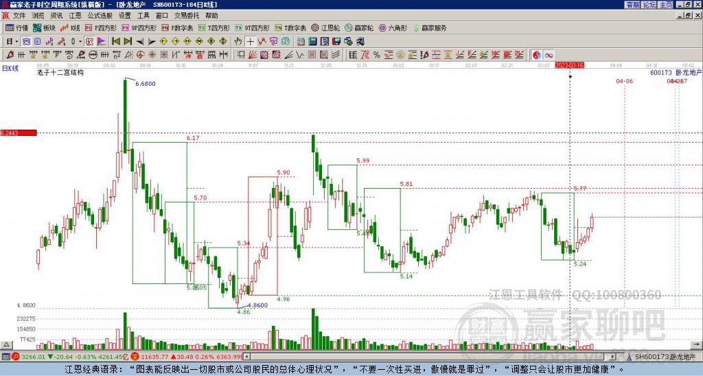Click the 日K线 label
This screenshot has height=376, width=703.
pos(10,69)
